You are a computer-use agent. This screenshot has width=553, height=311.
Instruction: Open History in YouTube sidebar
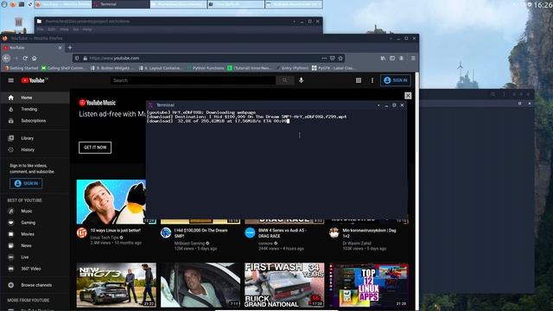35,149
